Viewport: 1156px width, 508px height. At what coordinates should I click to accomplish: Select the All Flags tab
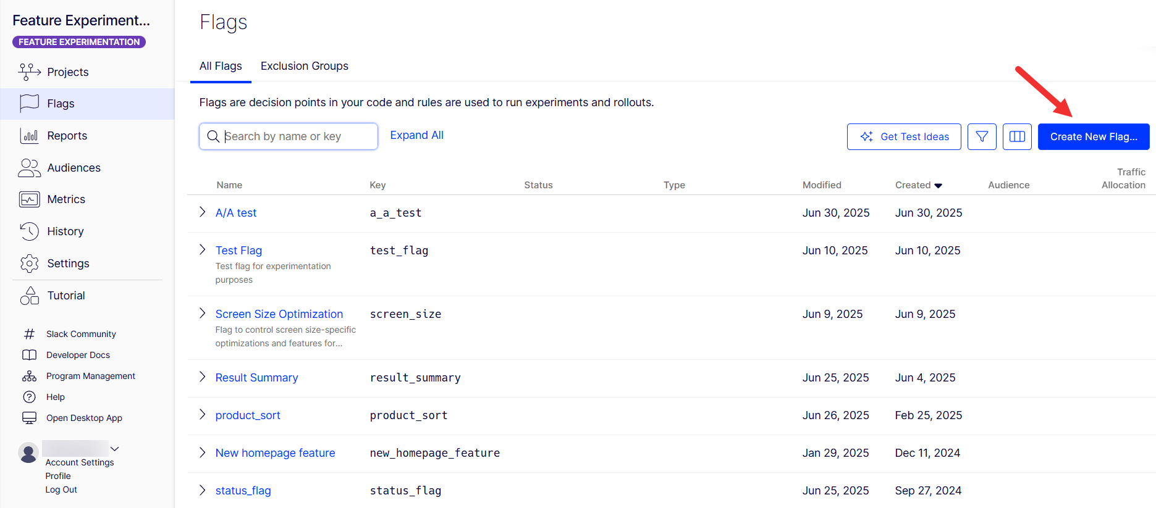coord(221,66)
